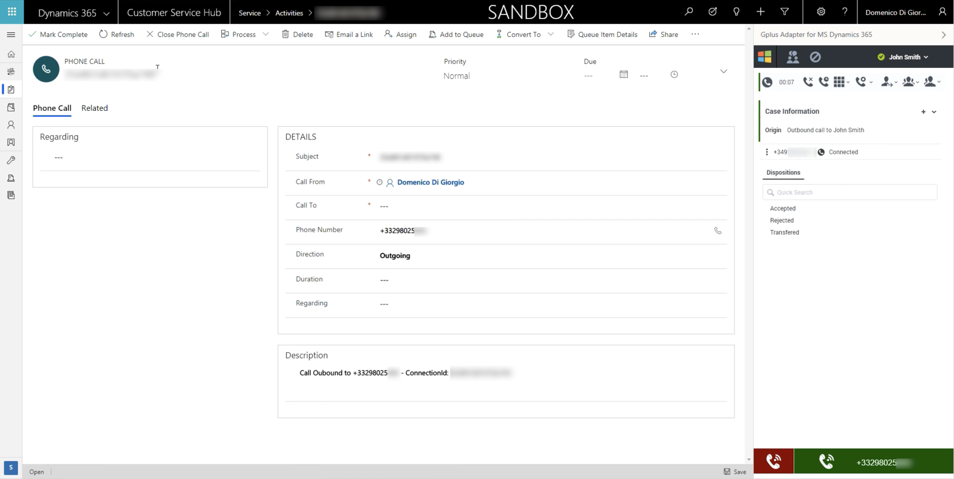This screenshot has height=479, width=954.
Task: Open the consult call dropdown at far right
Action: (x=932, y=82)
